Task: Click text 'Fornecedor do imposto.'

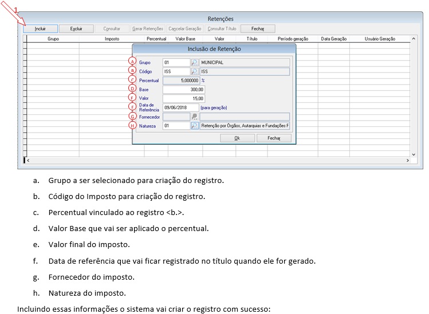Action: (x=92, y=277)
